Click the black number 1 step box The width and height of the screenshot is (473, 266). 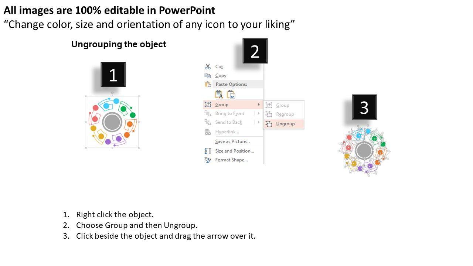pos(113,75)
